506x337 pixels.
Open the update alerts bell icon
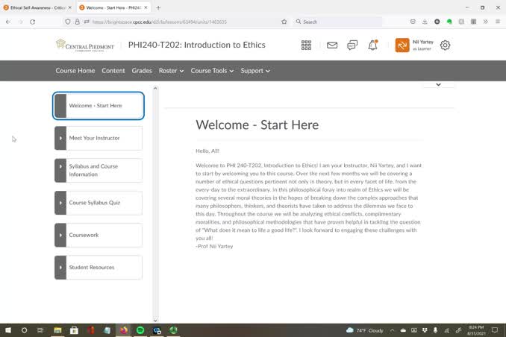pyautogui.click(x=372, y=45)
